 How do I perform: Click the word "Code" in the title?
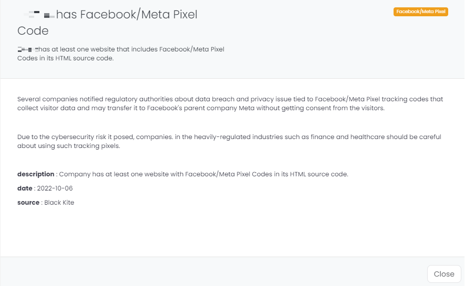coord(33,31)
